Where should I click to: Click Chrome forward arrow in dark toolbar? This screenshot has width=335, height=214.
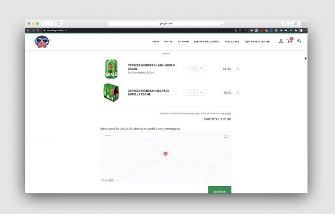33,30
